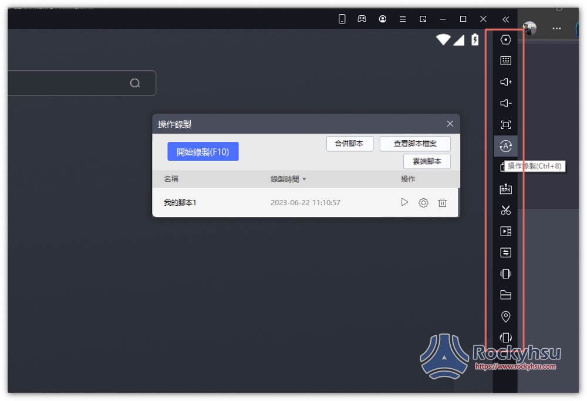Click the Wi-Fi status icon

pos(443,40)
